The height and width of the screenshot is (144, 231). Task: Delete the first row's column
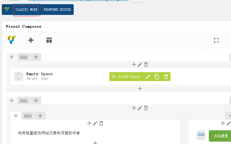click(146, 64)
